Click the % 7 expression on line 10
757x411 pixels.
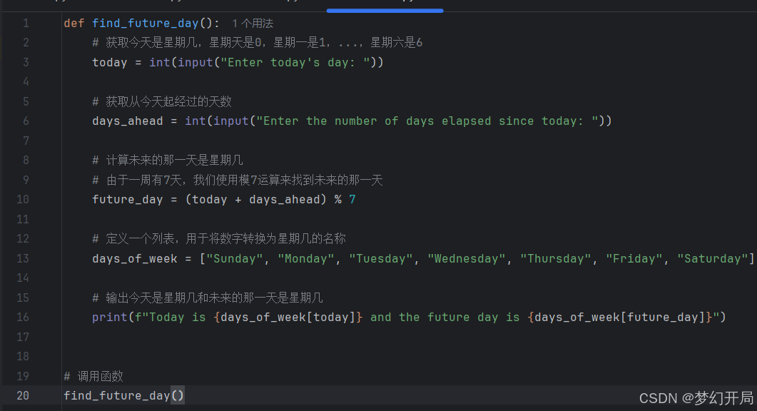[x=346, y=199]
